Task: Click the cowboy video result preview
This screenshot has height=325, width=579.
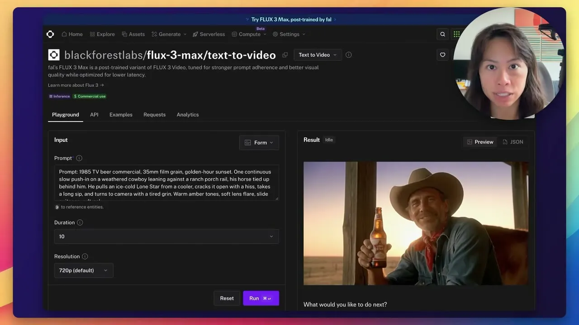Action: (416, 223)
